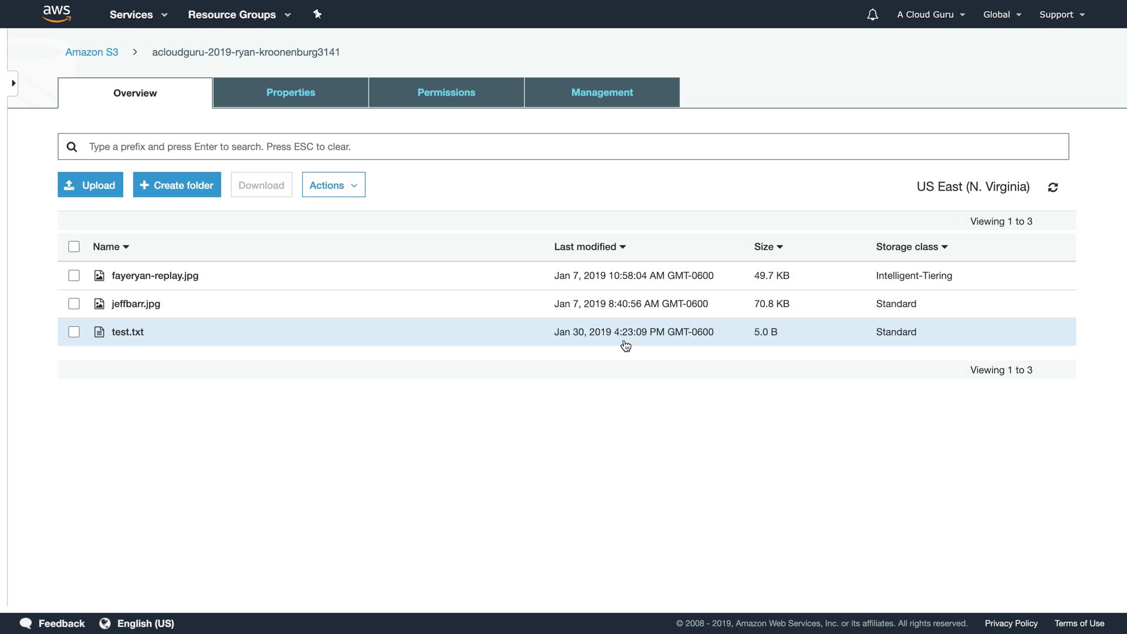This screenshot has width=1127, height=634.
Task: Click the refresh icon beside region
Action: (x=1053, y=187)
